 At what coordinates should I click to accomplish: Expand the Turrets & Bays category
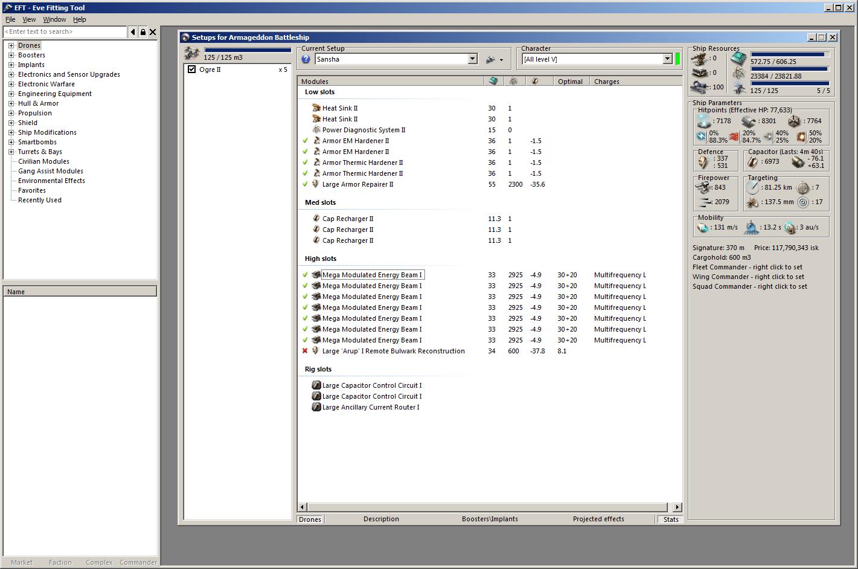[x=11, y=152]
